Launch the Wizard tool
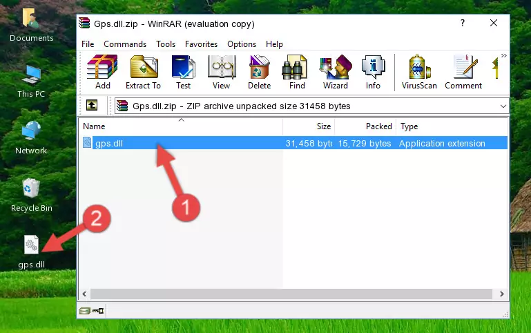Screen dimensions: 531x333 point(336,72)
